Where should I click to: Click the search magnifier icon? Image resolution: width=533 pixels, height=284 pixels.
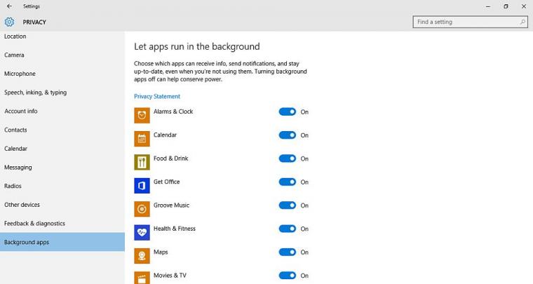click(x=522, y=22)
